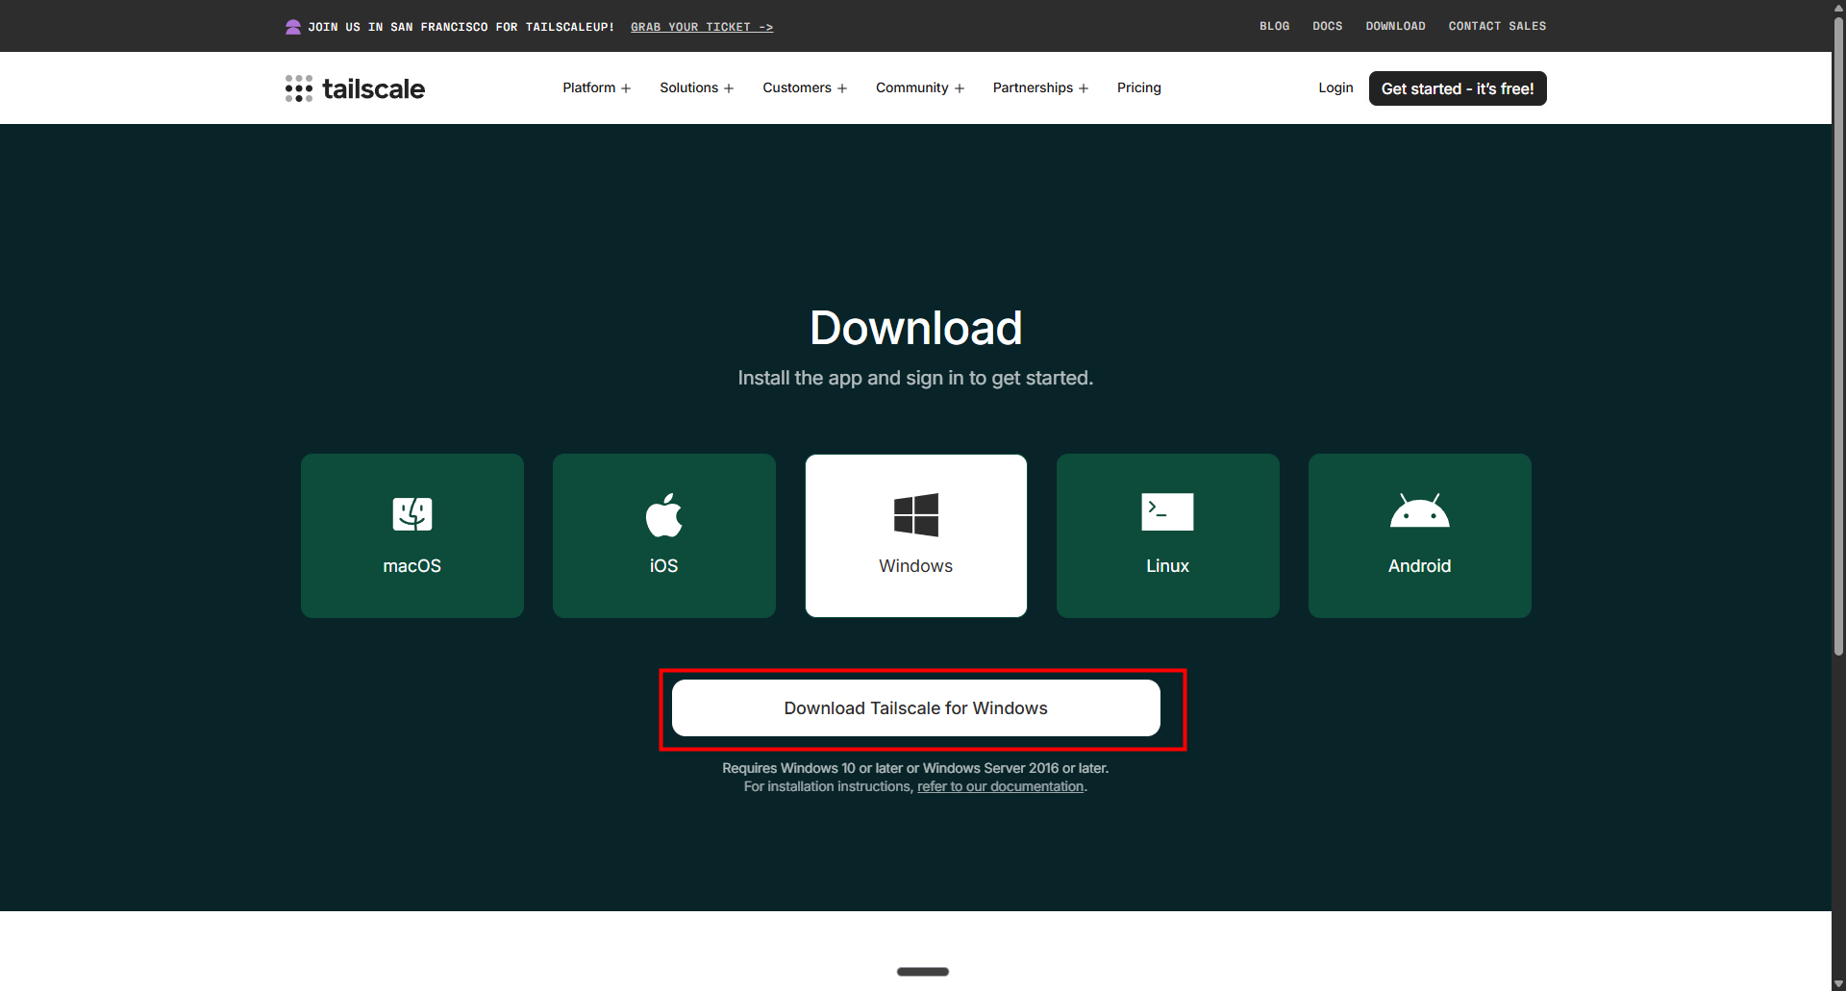Select the Linux label text
1846x991 pixels.
[1168, 566]
